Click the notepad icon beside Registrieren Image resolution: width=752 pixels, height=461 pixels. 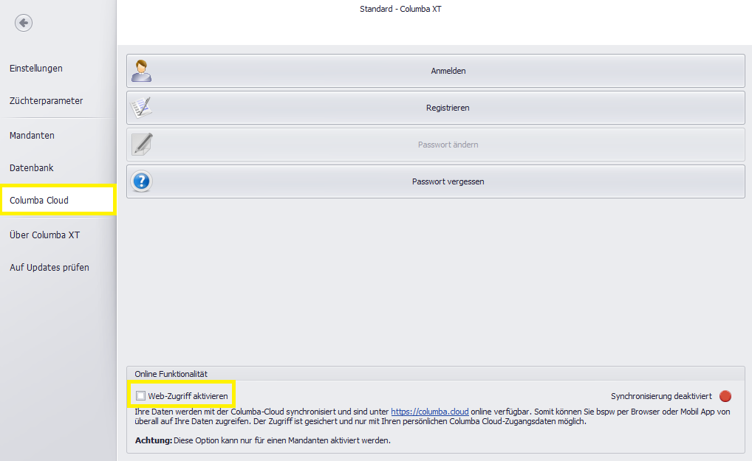coord(141,108)
